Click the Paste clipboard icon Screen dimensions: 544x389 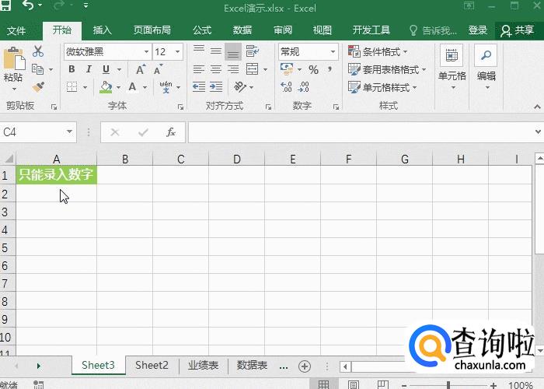click(x=14, y=58)
